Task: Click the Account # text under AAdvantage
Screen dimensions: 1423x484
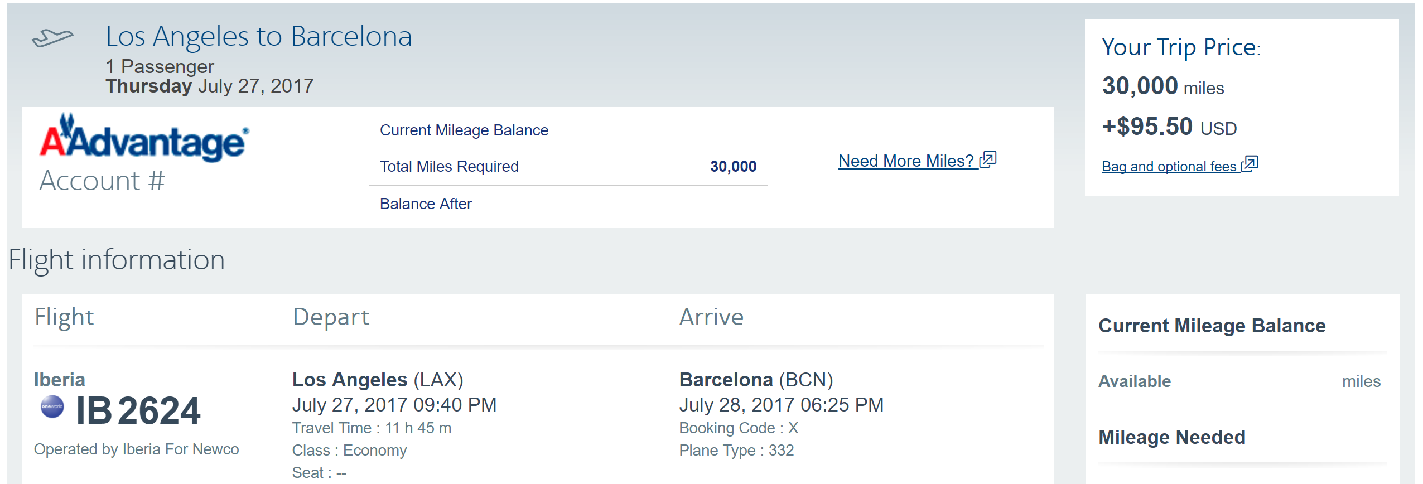Action: tap(102, 181)
